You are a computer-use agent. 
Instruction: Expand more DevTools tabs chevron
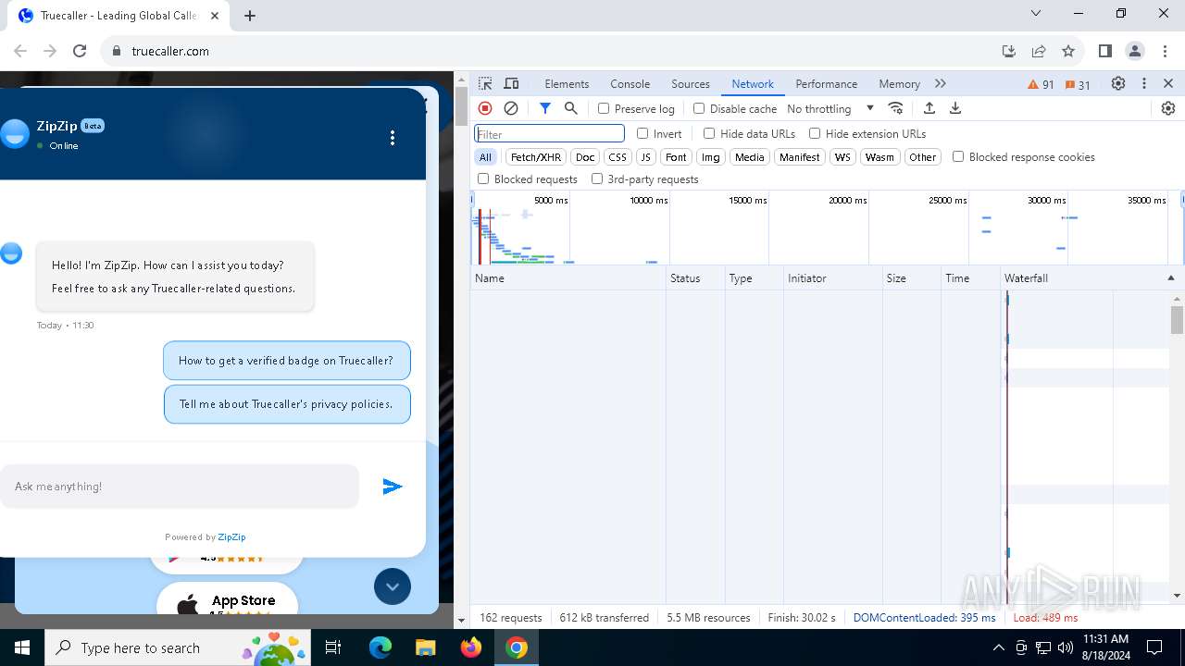(941, 83)
